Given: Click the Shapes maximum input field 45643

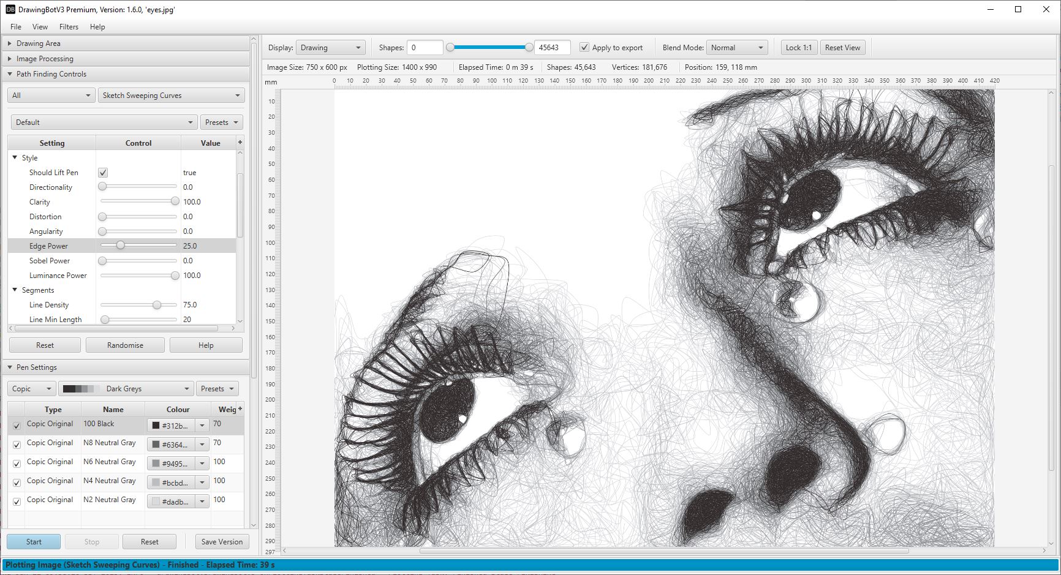Looking at the screenshot, I should pyautogui.click(x=552, y=47).
